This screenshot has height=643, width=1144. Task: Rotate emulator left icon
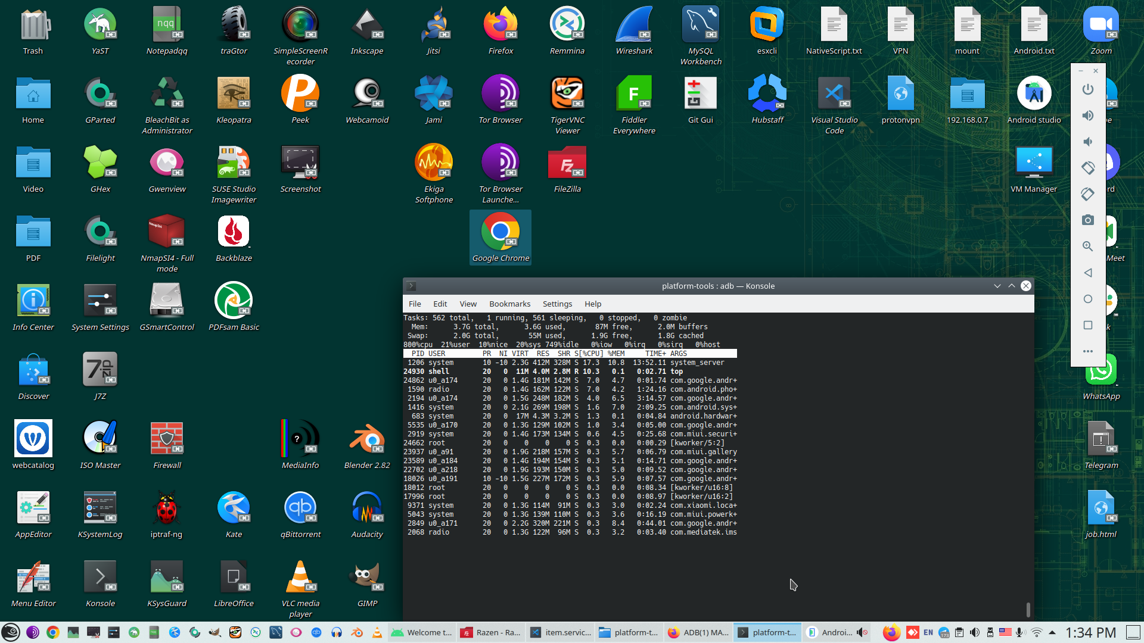click(1087, 168)
